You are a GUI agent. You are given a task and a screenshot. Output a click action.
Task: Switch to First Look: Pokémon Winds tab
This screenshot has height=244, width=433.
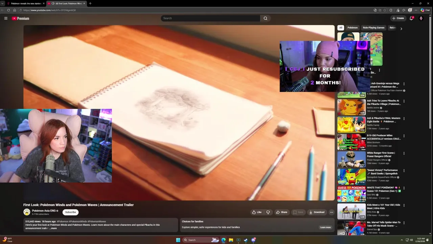(67, 3)
